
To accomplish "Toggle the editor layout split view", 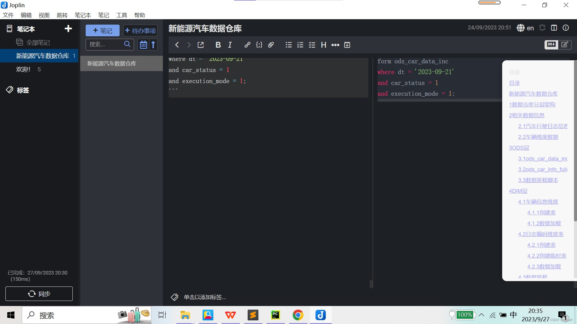I will (x=554, y=28).
